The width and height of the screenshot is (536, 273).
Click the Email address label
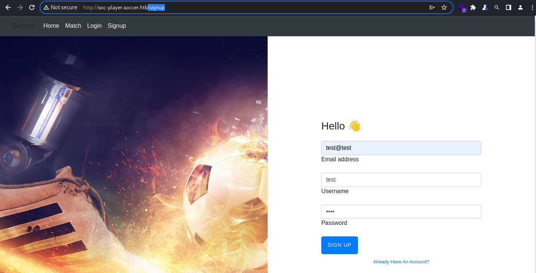coord(340,159)
